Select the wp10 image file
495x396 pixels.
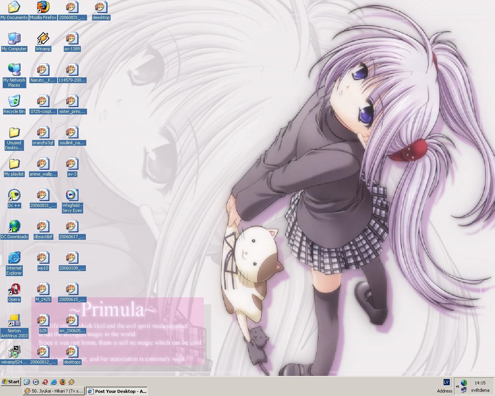(x=43, y=261)
